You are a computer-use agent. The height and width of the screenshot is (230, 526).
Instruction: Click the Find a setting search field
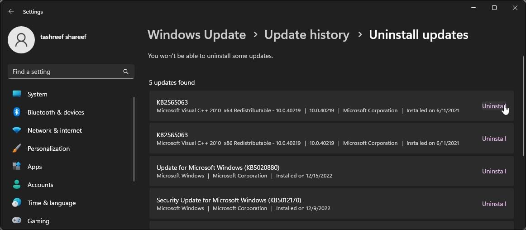[66, 72]
